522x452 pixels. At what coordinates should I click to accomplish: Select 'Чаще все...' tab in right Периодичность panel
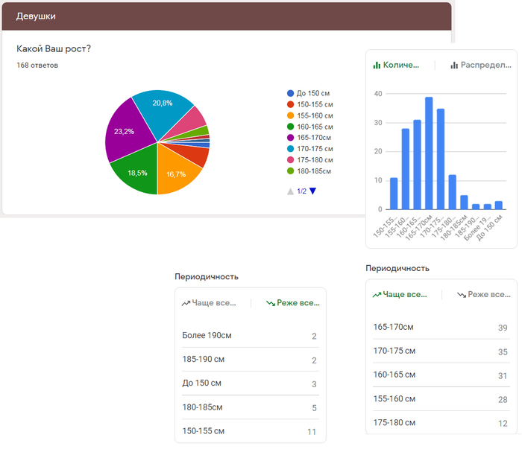400,294
